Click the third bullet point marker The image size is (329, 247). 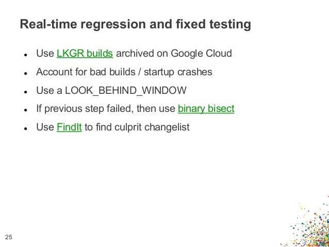pyautogui.click(x=26, y=92)
